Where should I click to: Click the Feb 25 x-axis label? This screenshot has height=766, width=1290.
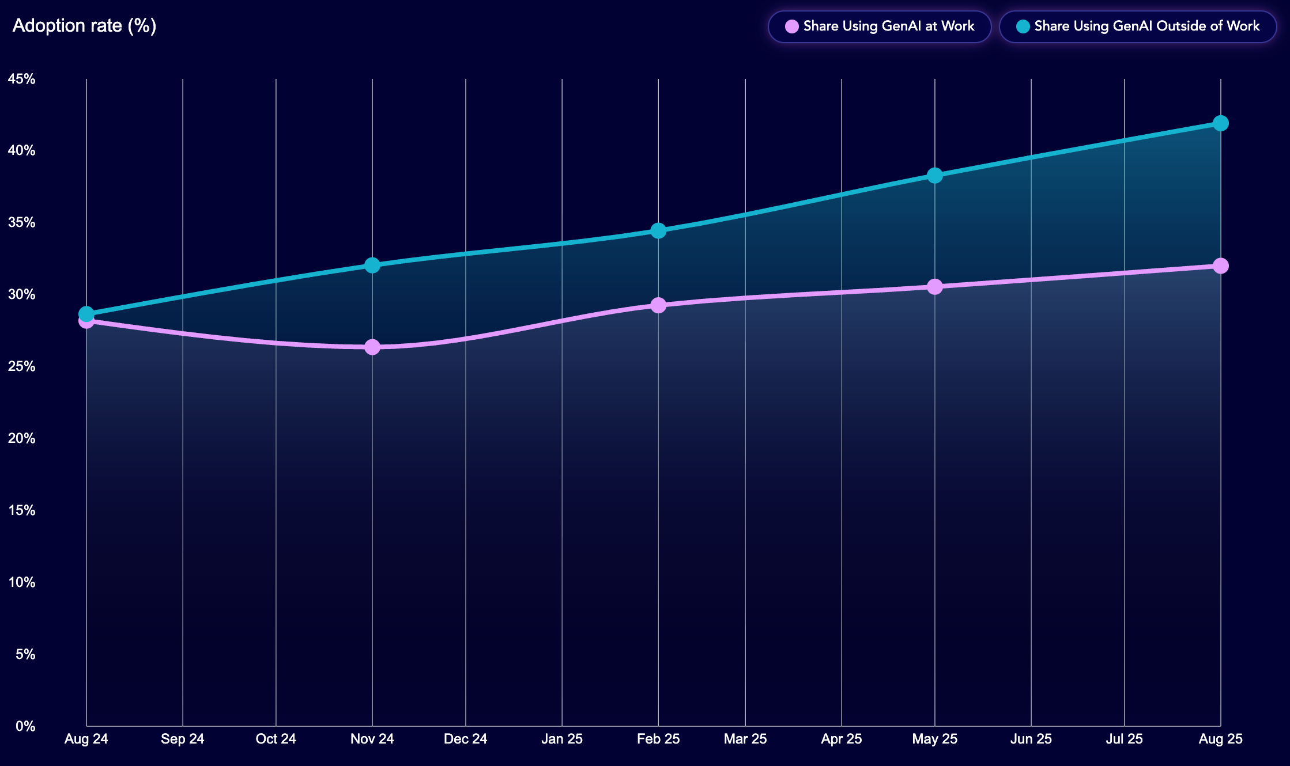pos(658,739)
